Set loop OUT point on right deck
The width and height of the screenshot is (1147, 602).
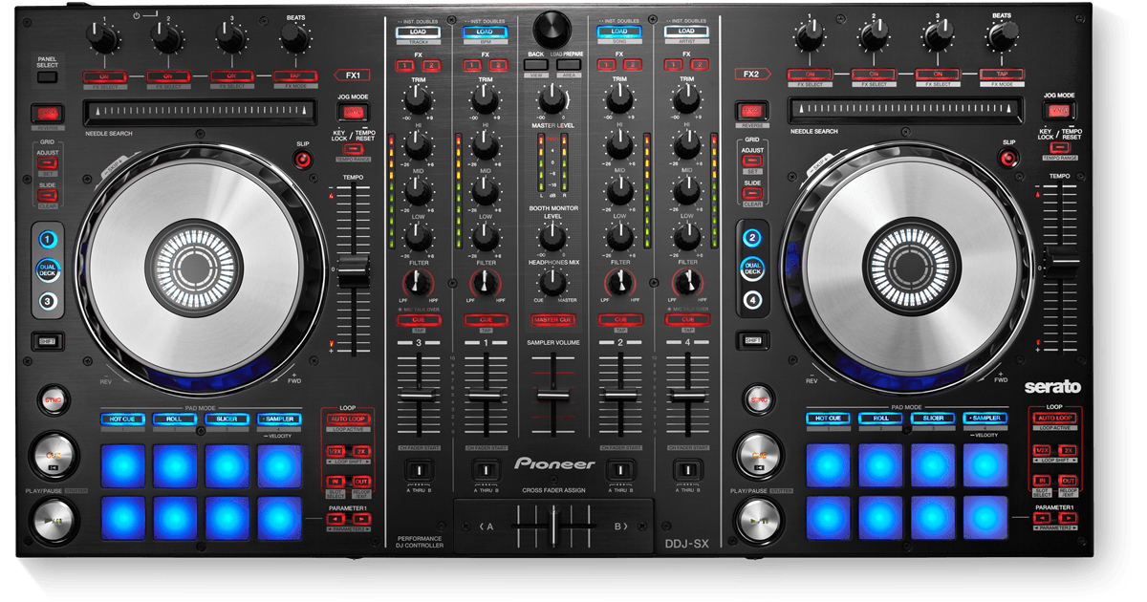(x=1069, y=481)
